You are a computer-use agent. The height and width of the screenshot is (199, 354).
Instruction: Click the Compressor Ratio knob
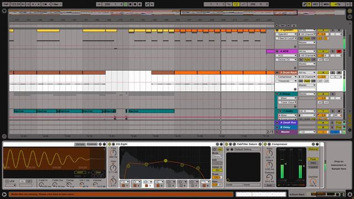[269, 153]
